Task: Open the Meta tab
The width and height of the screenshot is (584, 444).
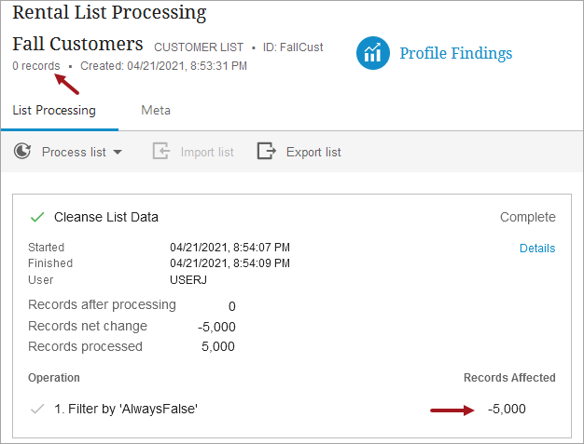Action: click(x=156, y=110)
